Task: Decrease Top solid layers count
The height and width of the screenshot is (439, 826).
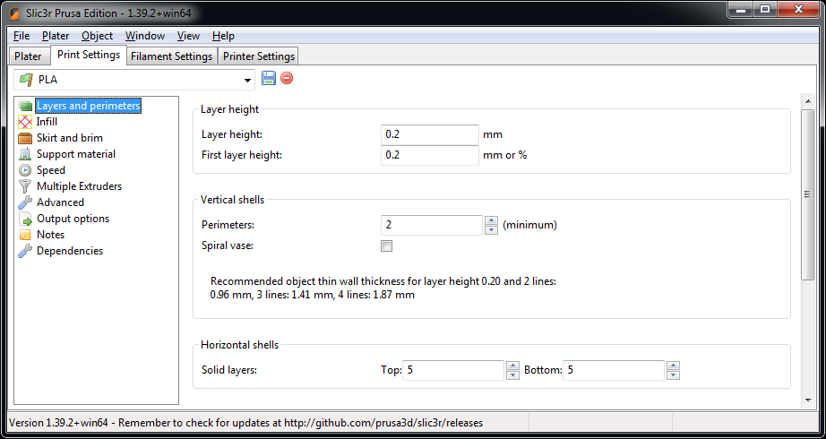Action: pyautogui.click(x=513, y=375)
